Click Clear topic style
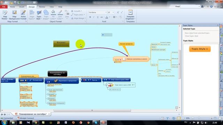 (x=191, y=36)
